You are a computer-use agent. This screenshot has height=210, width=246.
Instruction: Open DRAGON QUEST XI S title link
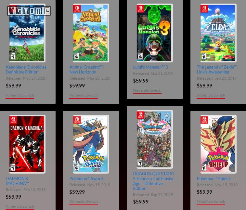(x=154, y=181)
